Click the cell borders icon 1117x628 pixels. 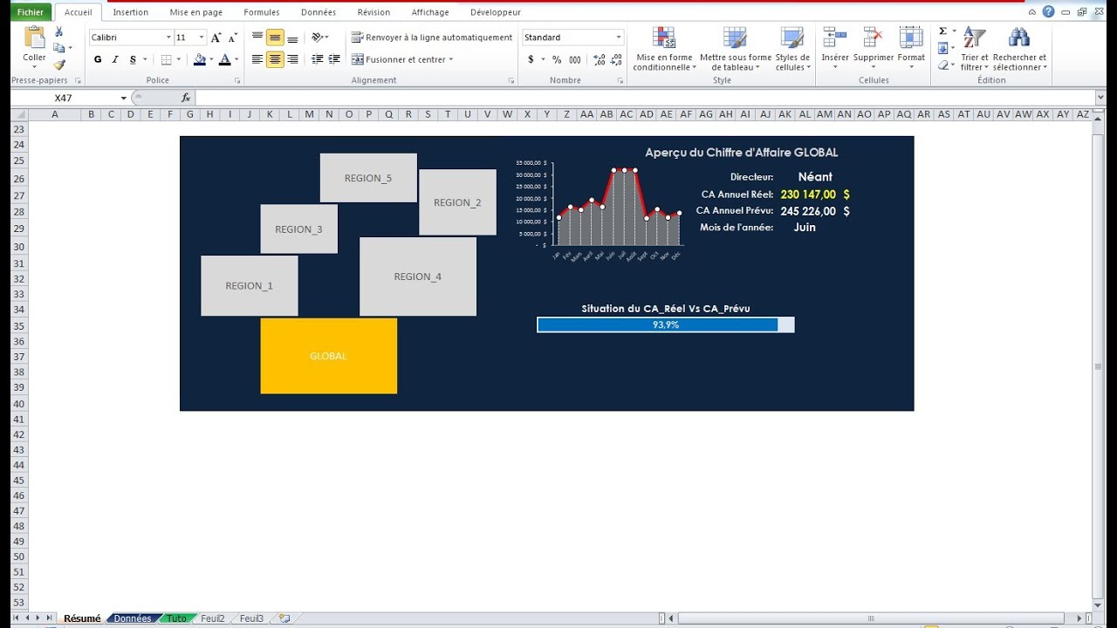click(166, 59)
